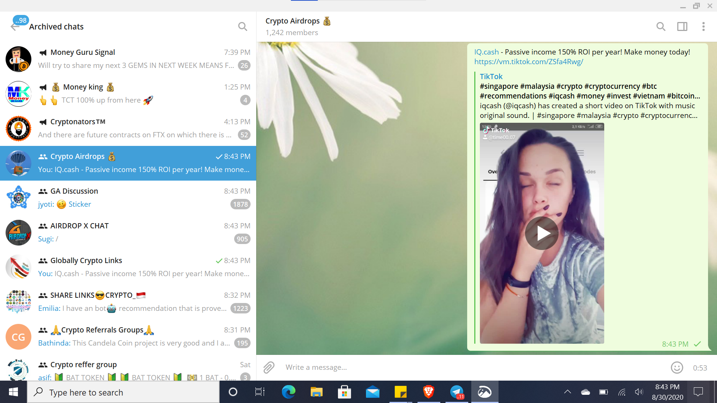Click the 52 unread badge
The width and height of the screenshot is (717, 403).
coord(244,135)
